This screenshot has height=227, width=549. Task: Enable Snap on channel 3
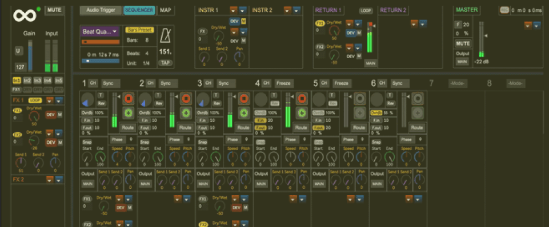202,143
